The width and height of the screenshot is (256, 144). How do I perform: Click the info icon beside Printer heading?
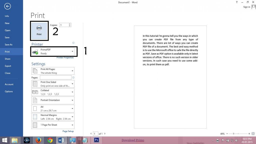click(x=73, y=43)
